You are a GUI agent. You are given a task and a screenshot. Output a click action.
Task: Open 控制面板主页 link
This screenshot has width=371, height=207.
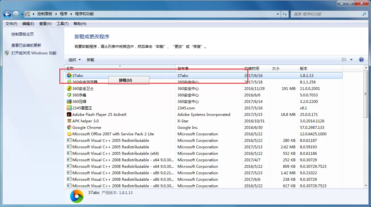(x=23, y=34)
